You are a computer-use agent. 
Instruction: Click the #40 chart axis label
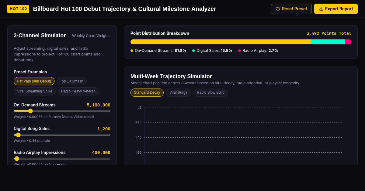138,137
